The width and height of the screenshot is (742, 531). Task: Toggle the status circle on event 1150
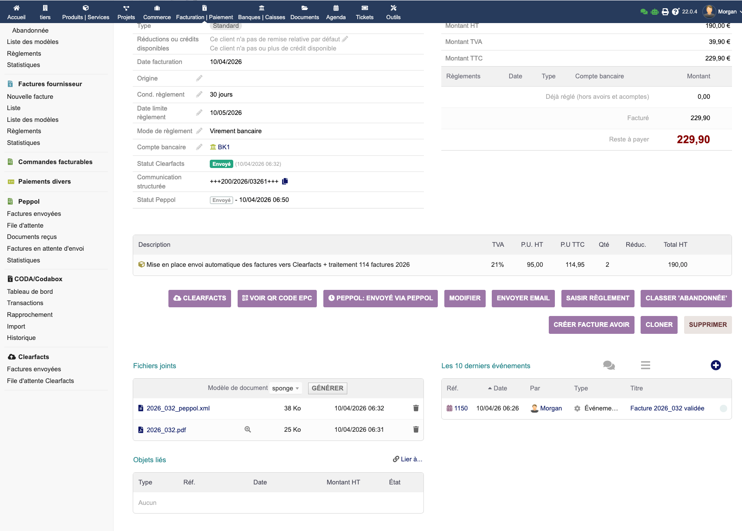[723, 408]
